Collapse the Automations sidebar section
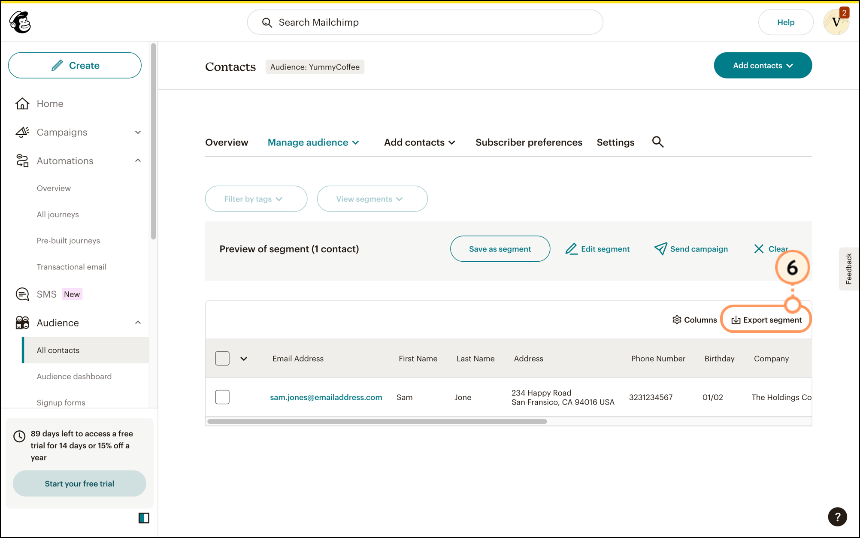 point(138,160)
